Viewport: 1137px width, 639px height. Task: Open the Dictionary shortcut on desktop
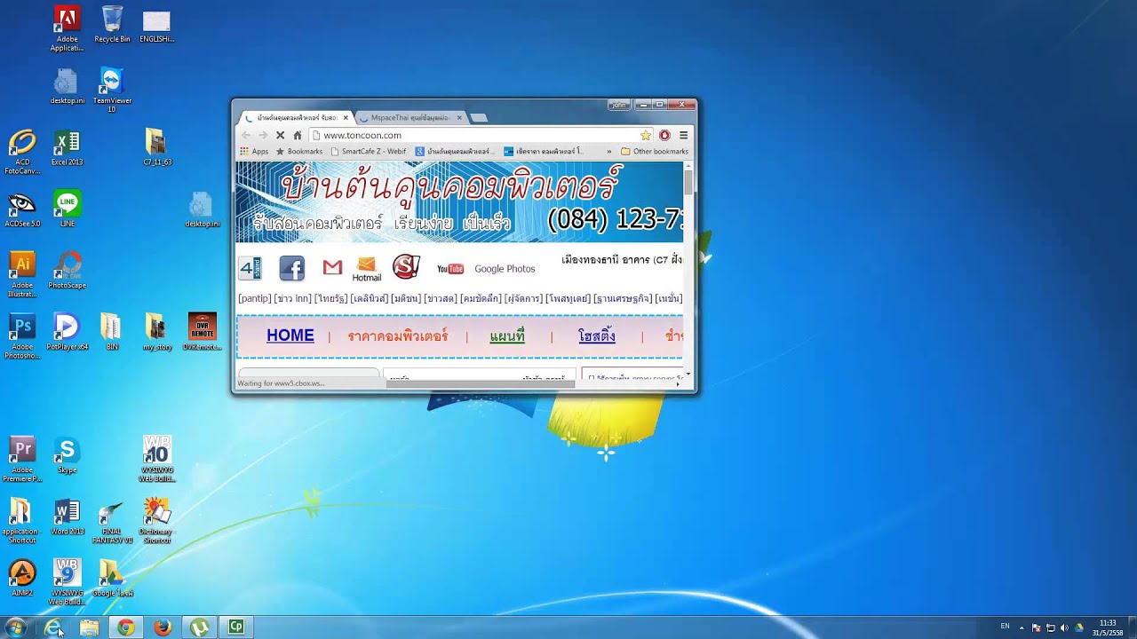(x=157, y=521)
